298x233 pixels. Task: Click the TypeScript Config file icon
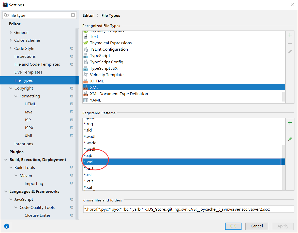(x=86, y=62)
